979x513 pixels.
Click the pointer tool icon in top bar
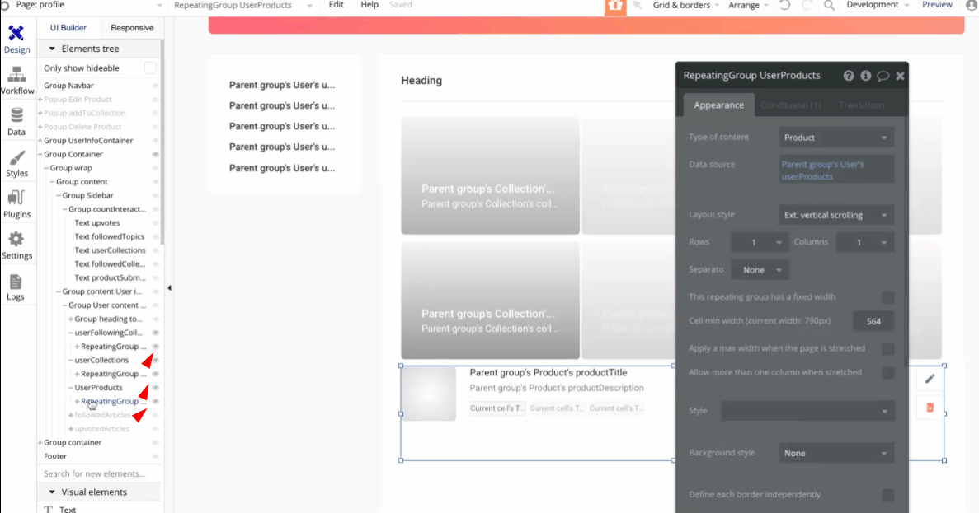tap(638, 6)
